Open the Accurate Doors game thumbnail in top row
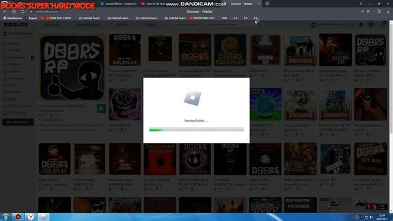The width and height of the screenshot is (393, 221). (195, 50)
